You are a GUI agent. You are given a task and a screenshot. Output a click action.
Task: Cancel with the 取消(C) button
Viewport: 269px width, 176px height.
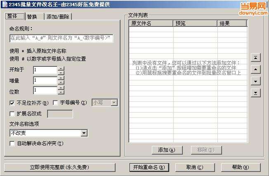(195, 167)
